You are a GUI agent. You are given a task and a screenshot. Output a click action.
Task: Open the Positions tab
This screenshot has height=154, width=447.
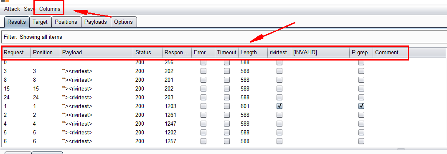pos(66,22)
